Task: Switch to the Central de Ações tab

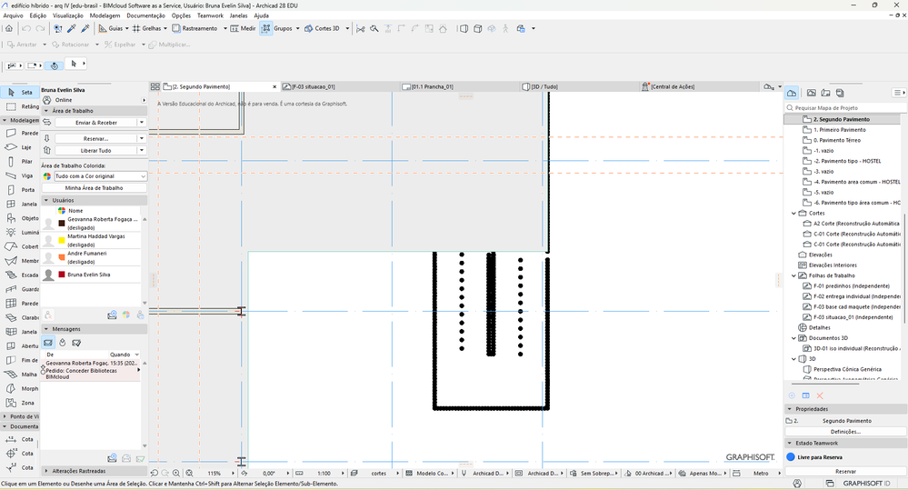Action: (698, 87)
